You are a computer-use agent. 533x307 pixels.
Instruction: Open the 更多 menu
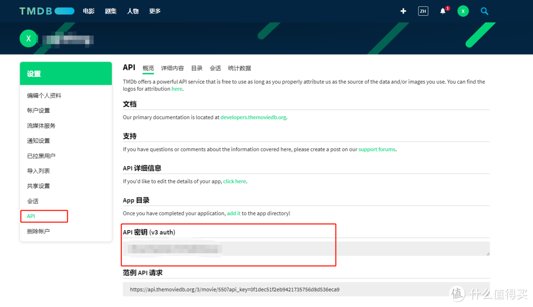pos(154,11)
